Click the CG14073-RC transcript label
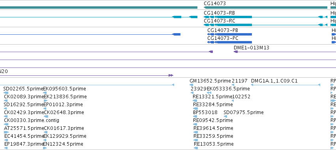 [x=220, y=21]
